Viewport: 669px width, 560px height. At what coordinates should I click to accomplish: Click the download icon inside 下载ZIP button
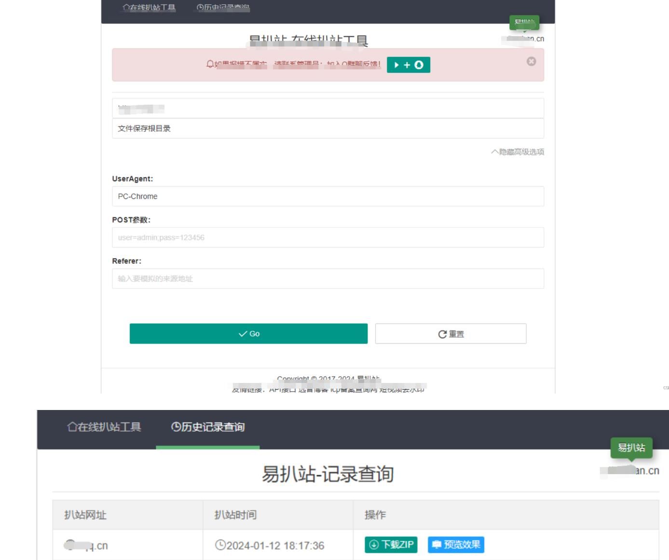tap(373, 545)
